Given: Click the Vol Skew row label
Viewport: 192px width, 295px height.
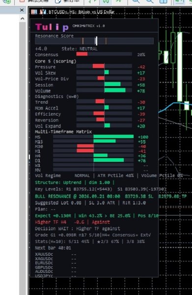Looking at the screenshot, I should [x=45, y=73].
